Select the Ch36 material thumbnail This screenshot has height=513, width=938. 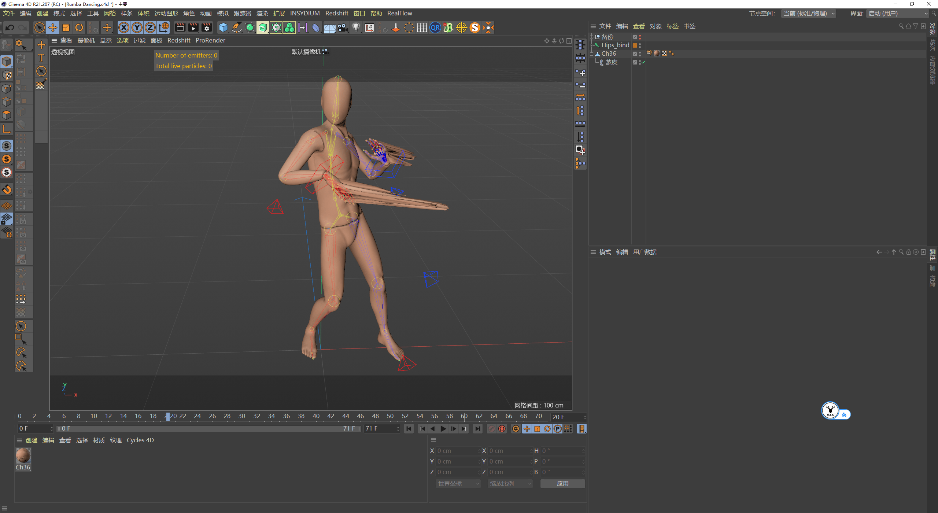[x=23, y=455]
